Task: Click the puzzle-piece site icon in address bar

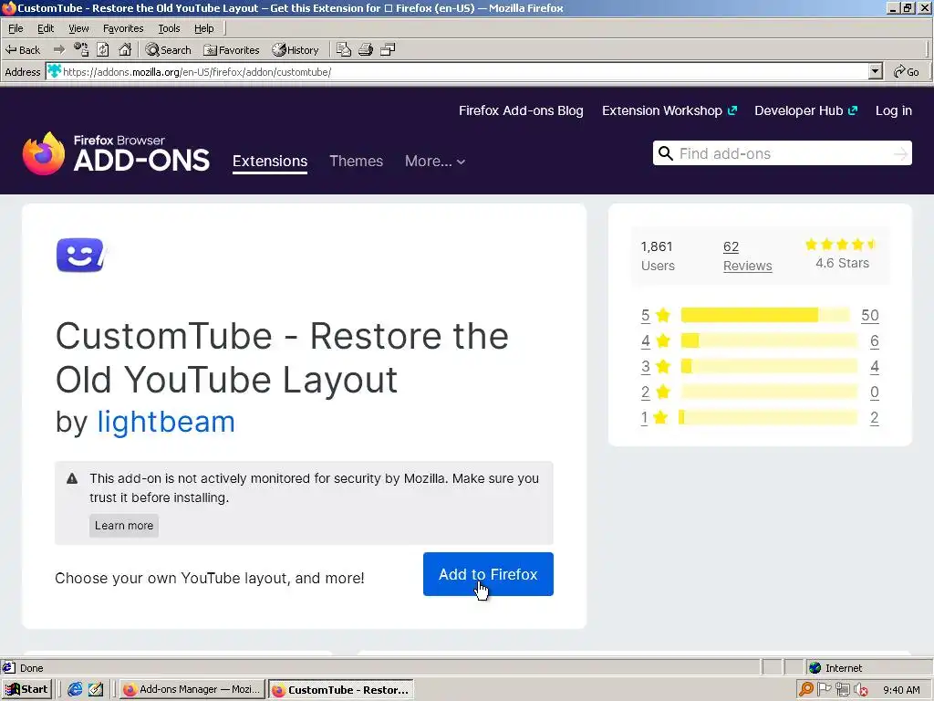Action: pos(54,71)
